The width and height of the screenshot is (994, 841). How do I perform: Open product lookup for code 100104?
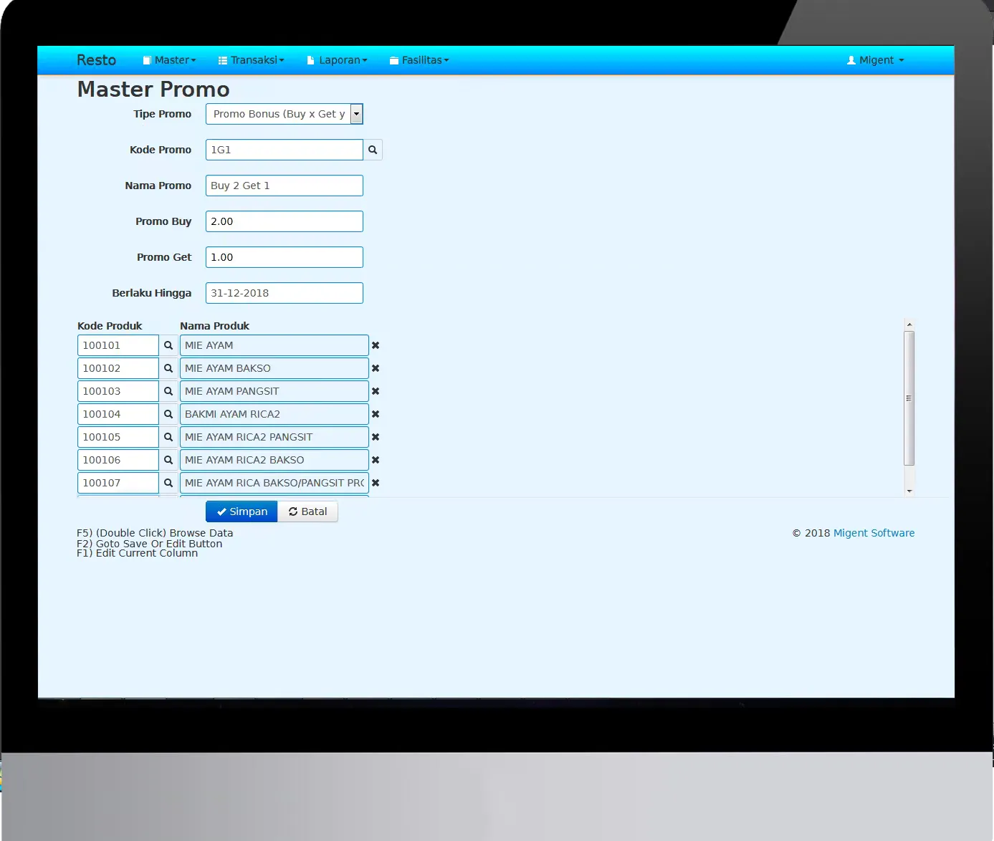tap(168, 414)
